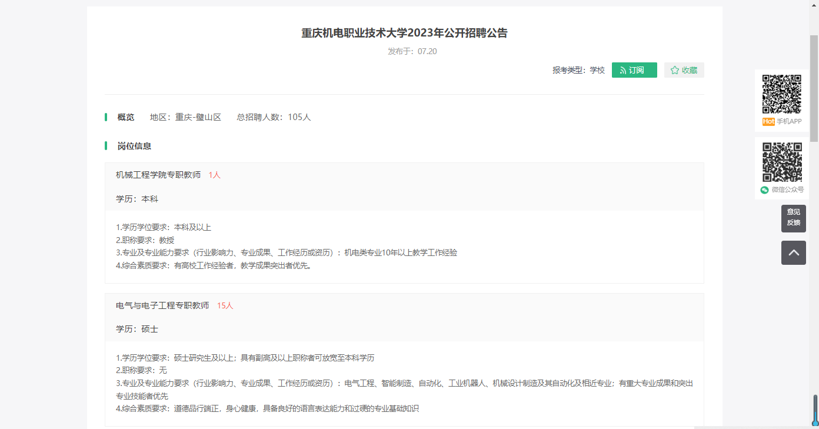Click the line about 机电类专业10年以上教学工作经验
The width and height of the screenshot is (819, 429).
[x=287, y=252]
